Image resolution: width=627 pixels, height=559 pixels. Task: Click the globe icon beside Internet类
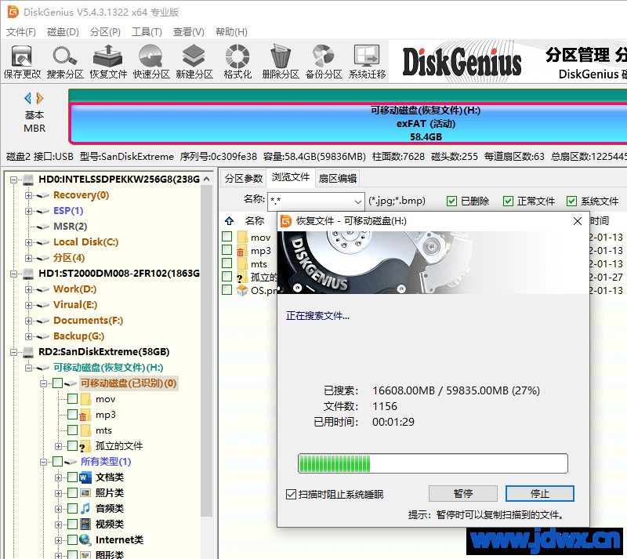pyautogui.click(x=85, y=540)
